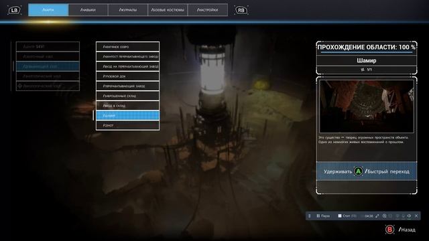
Task: Select the second area entry in left list
Action: click(x=48, y=56)
